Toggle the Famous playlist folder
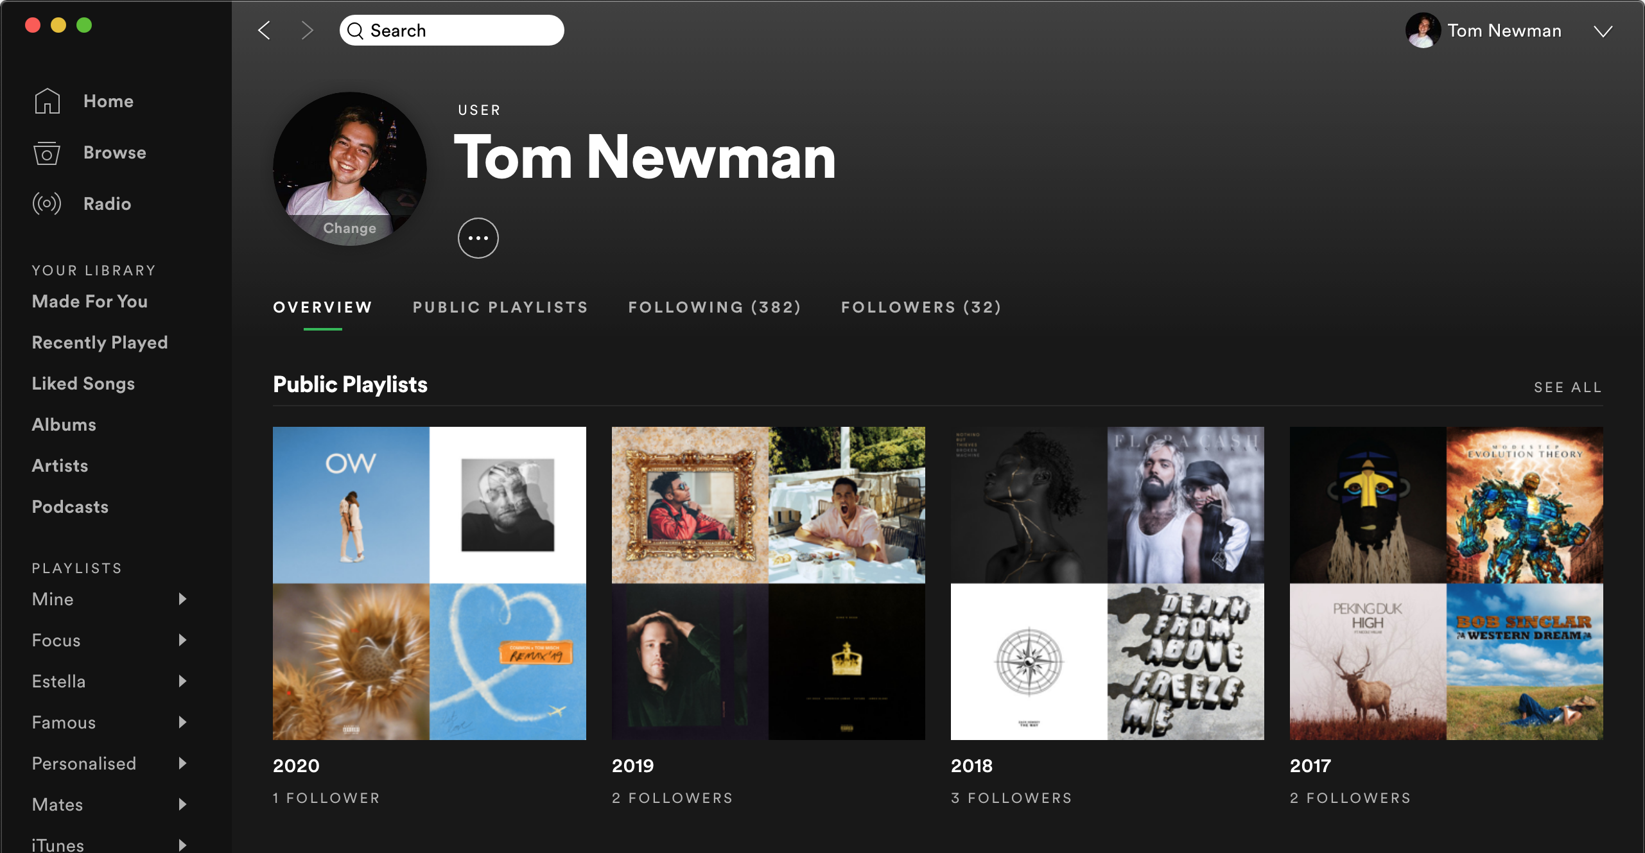This screenshot has height=853, width=1645. tap(182, 721)
